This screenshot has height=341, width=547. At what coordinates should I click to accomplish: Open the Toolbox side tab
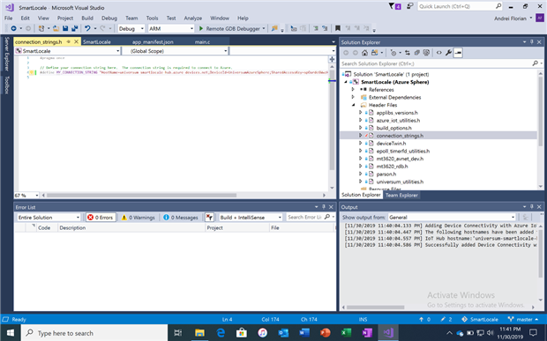pyautogui.click(x=7, y=85)
